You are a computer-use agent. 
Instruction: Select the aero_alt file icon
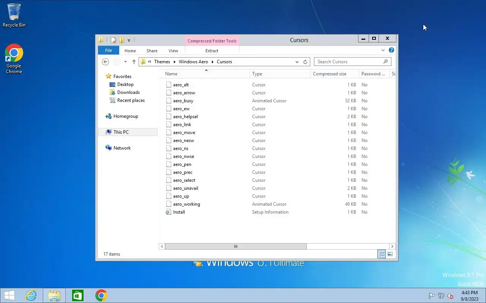pyautogui.click(x=169, y=85)
